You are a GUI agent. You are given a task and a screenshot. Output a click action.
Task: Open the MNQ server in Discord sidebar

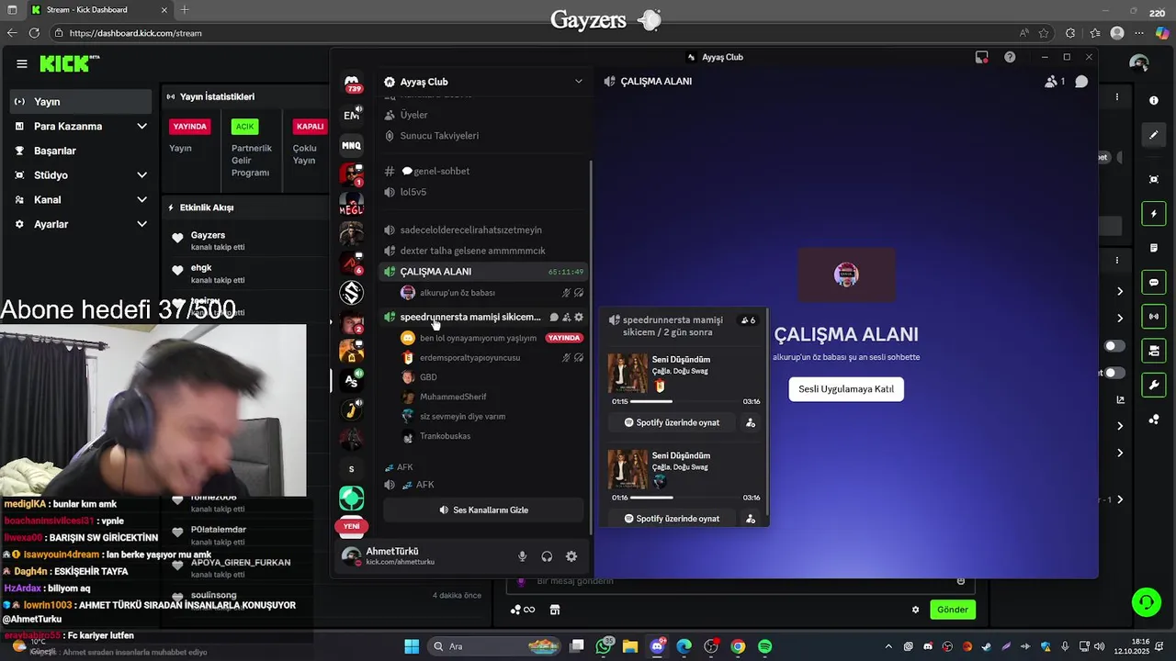click(351, 145)
